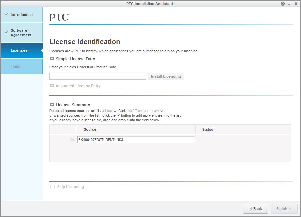This screenshot has height=217, width=301.
Task: Go to the Introduction step
Action: [x=22, y=15]
